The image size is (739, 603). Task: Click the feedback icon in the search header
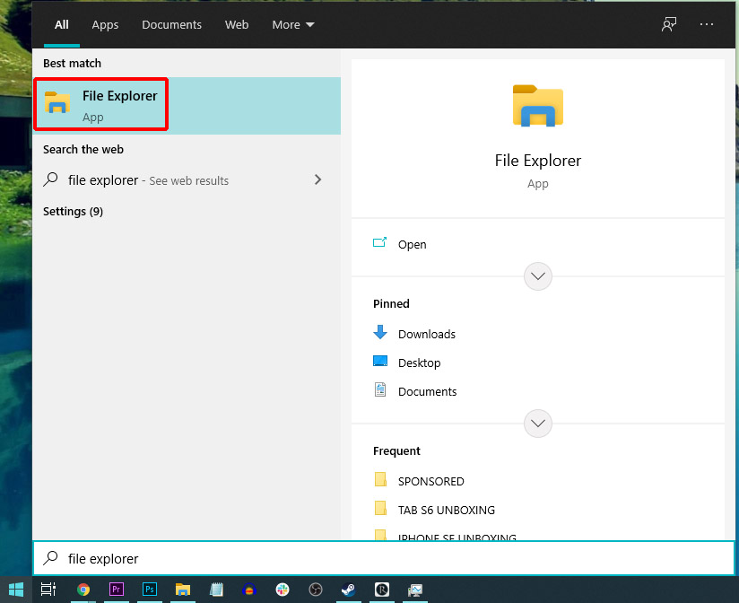(669, 24)
